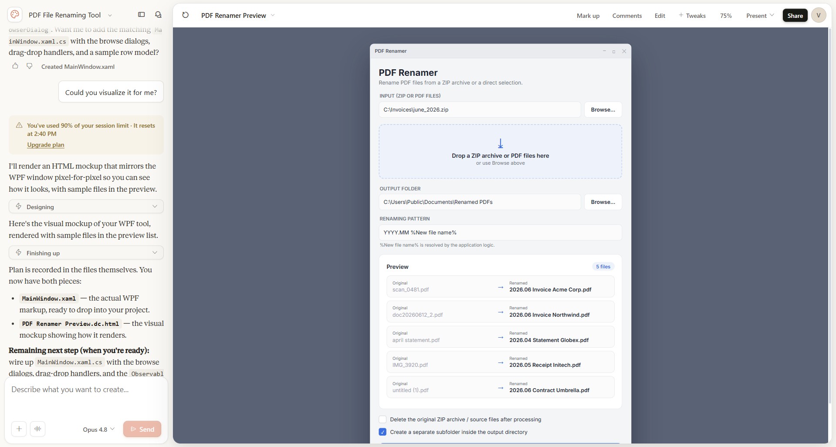This screenshot has height=447, width=836.
Task: Click the Created MainWindow.xaml label
Action: (x=78, y=67)
